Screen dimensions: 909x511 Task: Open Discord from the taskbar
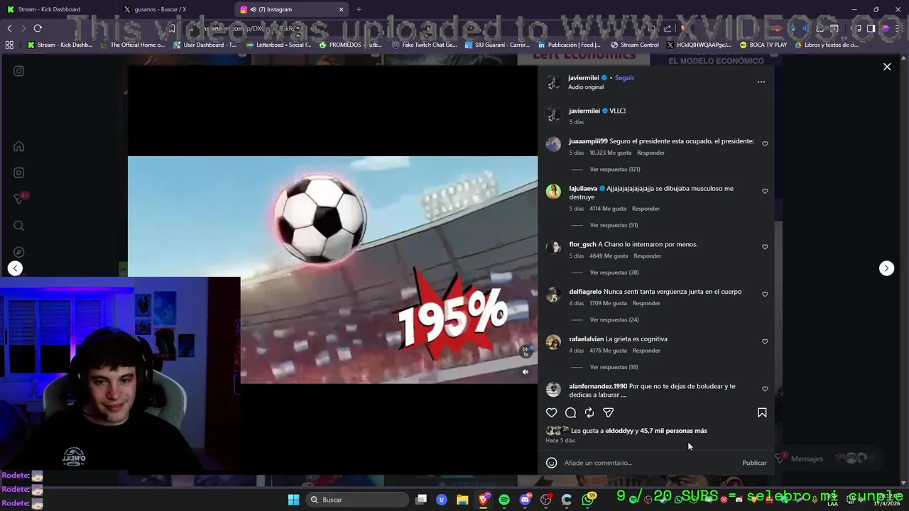click(525, 500)
